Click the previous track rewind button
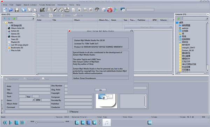Viewport: 210px width, 127px height. [x=5, y=122]
